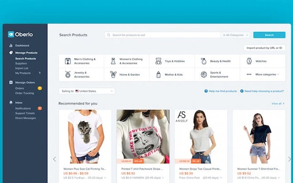
Task: Click the Oberlo logo icon
Action: click(11, 34)
